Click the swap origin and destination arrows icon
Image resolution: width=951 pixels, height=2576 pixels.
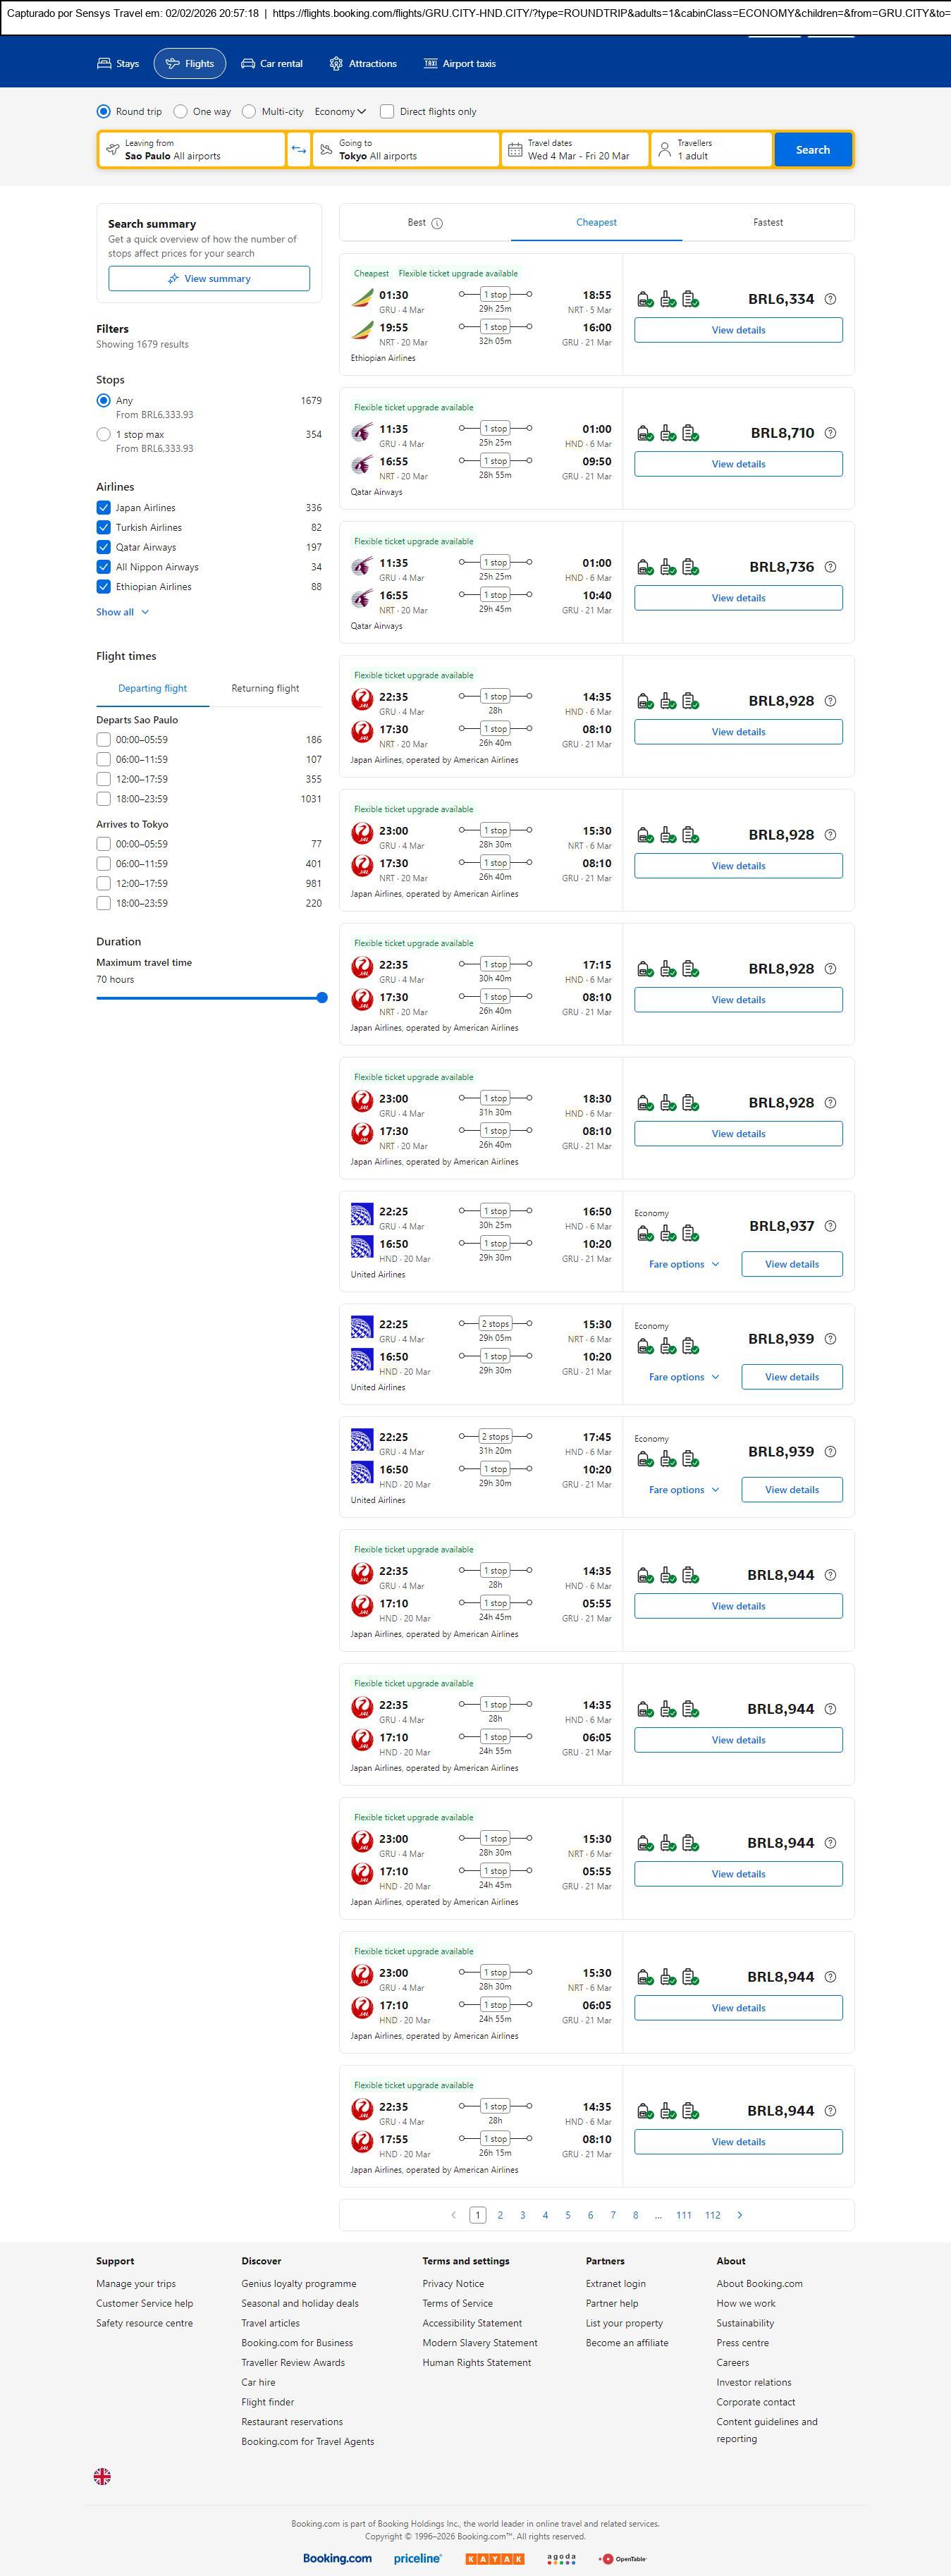coord(298,150)
